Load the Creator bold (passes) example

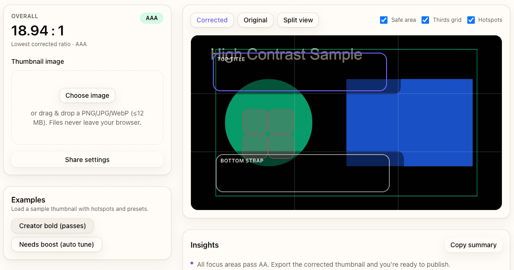tap(52, 226)
